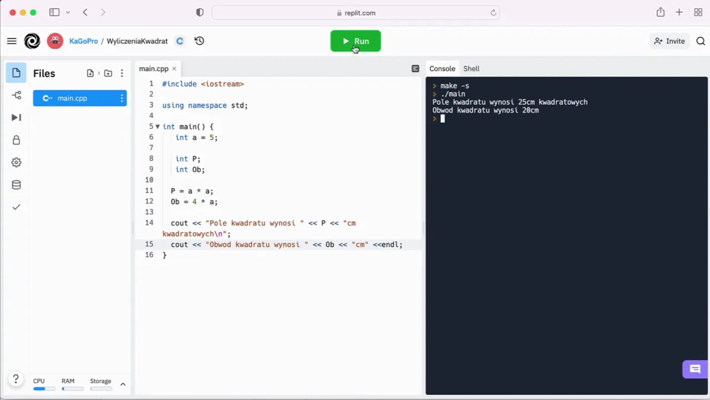This screenshot has height=400, width=710.
Task: Open the Settings gear sidebar icon
Action: (16, 162)
